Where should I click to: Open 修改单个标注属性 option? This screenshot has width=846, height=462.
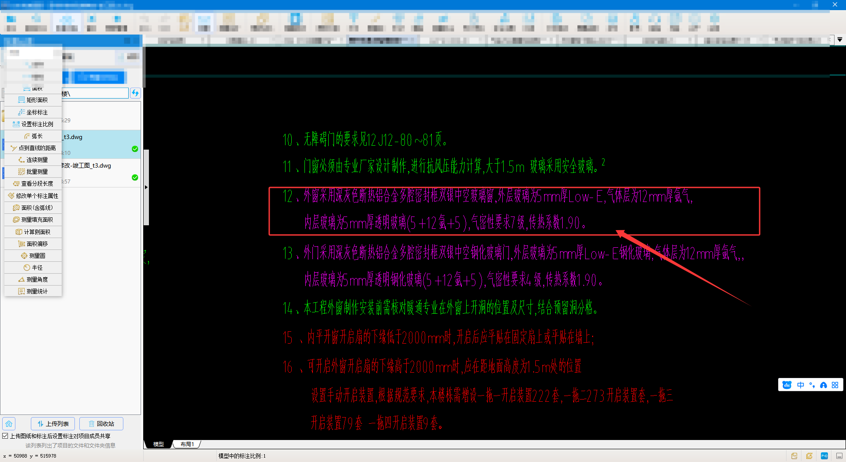pyautogui.click(x=33, y=196)
